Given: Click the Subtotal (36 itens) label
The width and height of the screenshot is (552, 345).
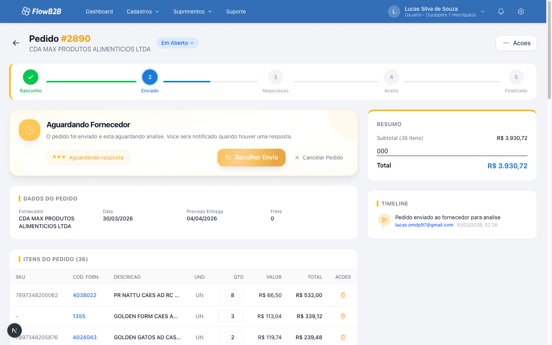Looking at the screenshot, I should (x=400, y=138).
